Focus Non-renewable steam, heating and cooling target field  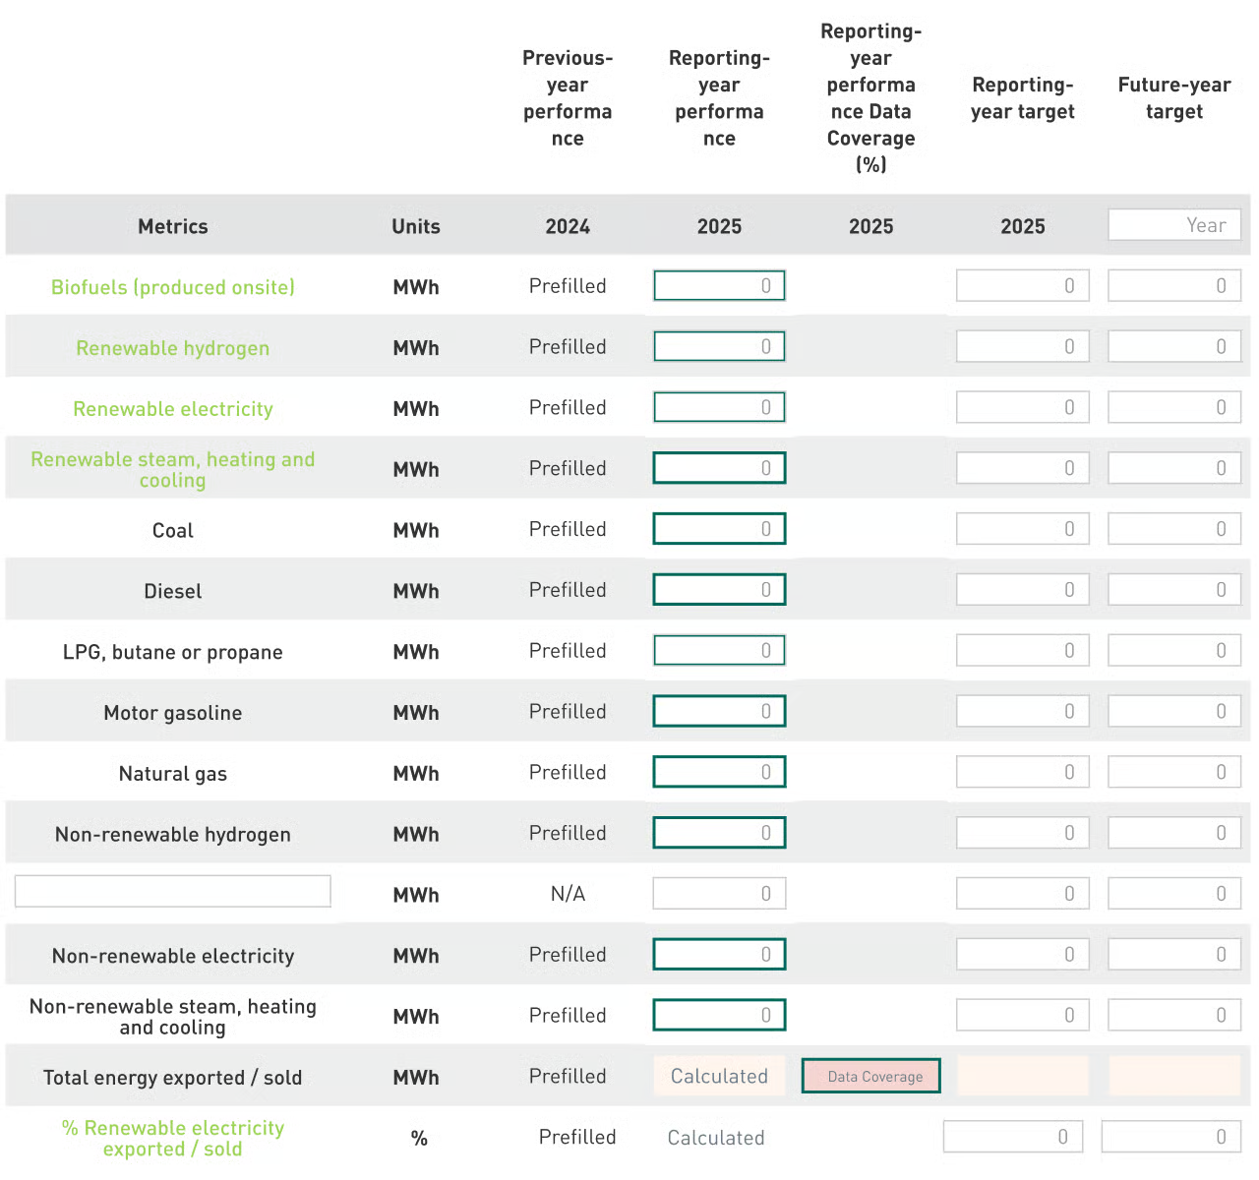[1022, 1016]
